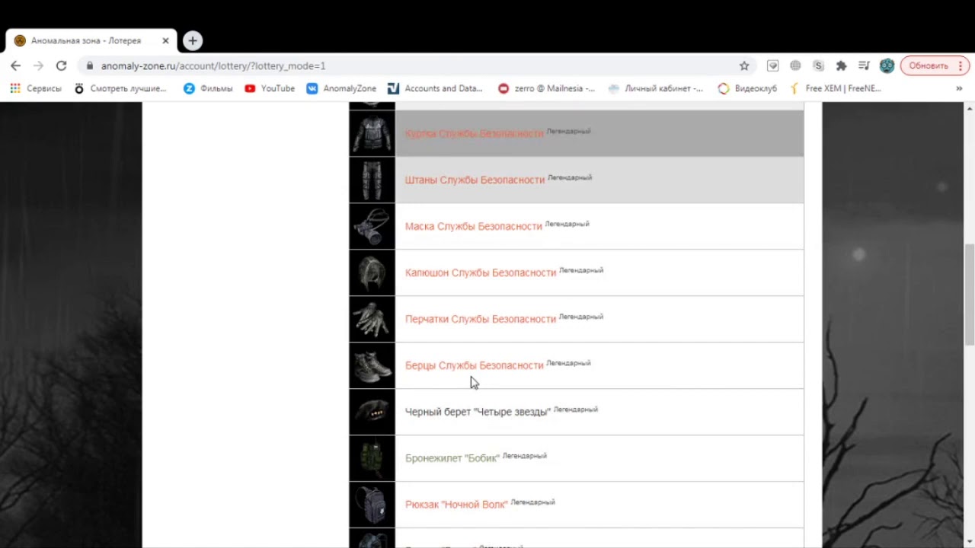Expand the bookmarks overflow chevron
Screen dimensions: 975x548
tap(959, 88)
